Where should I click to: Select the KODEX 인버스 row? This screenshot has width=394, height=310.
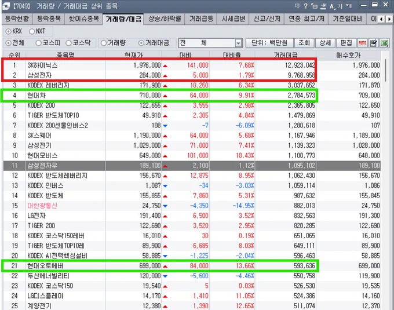click(x=192, y=185)
